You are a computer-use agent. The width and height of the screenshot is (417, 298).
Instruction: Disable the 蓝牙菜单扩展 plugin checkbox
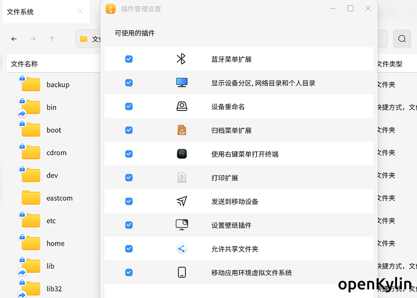(129, 59)
